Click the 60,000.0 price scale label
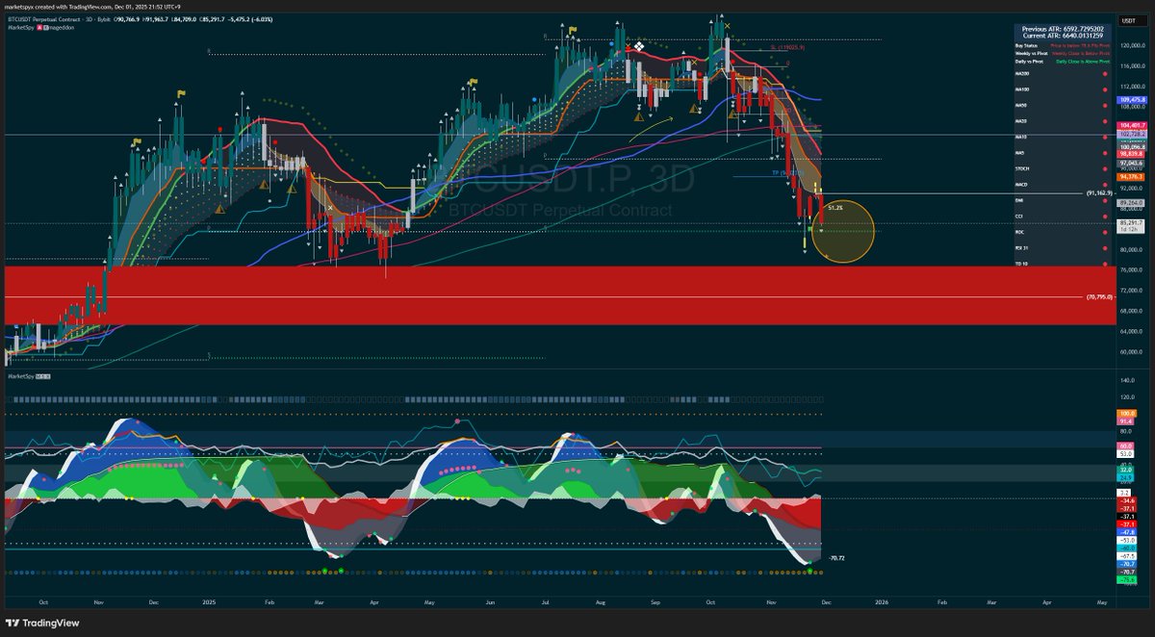Screen dimensions: 1155x637 pyautogui.click(x=1132, y=350)
